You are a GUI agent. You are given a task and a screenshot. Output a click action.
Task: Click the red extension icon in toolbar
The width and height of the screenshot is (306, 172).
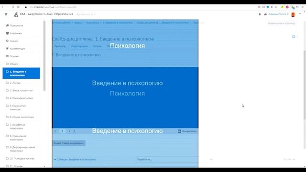(287, 7)
